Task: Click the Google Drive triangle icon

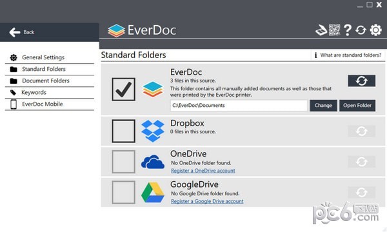Action: pos(152,192)
